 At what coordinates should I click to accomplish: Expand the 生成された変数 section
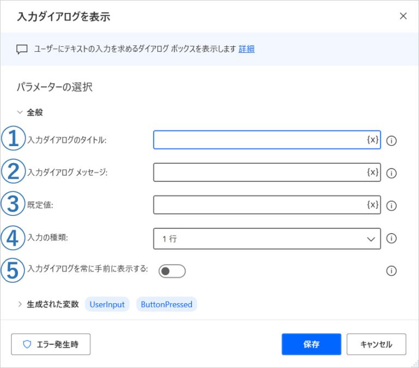pyautogui.click(x=20, y=304)
